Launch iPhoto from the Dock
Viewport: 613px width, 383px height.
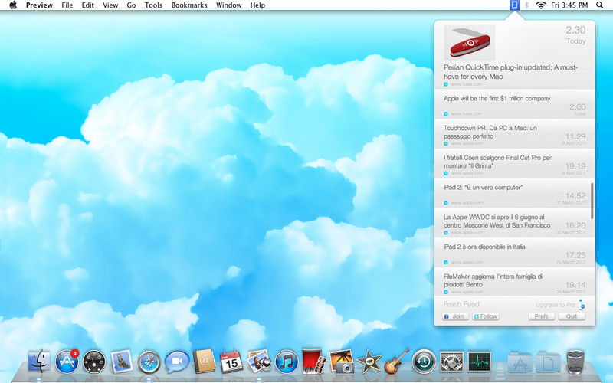click(342, 362)
